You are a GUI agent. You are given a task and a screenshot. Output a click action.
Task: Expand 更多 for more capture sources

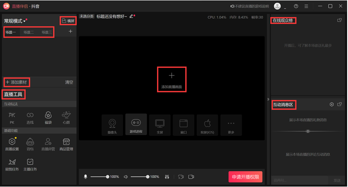(231, 125)
